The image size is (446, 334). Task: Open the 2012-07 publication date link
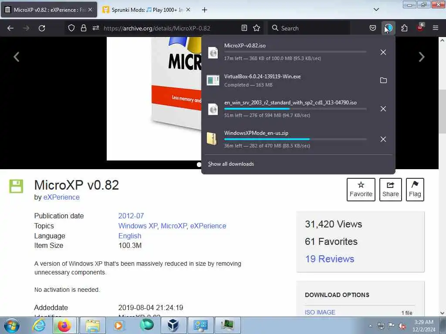point(131,216)
